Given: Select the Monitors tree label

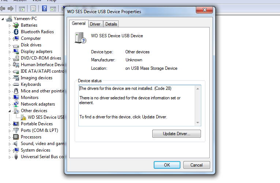Looking at the screenshot, I should pos(30,98).
